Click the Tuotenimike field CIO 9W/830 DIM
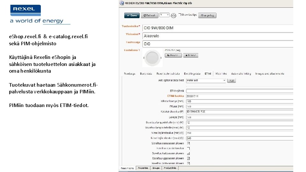Screen dimensions: 306x172 (x=218, y=28)
